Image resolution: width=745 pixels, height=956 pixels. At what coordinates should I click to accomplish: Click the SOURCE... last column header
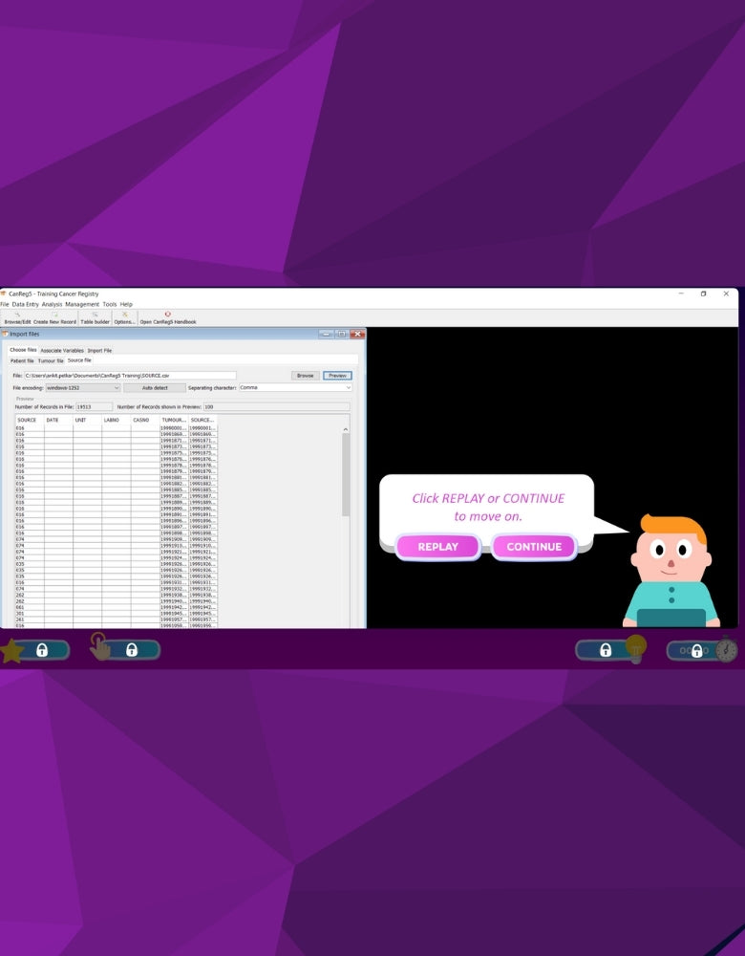pyautogui.click(x=202, y=420)
